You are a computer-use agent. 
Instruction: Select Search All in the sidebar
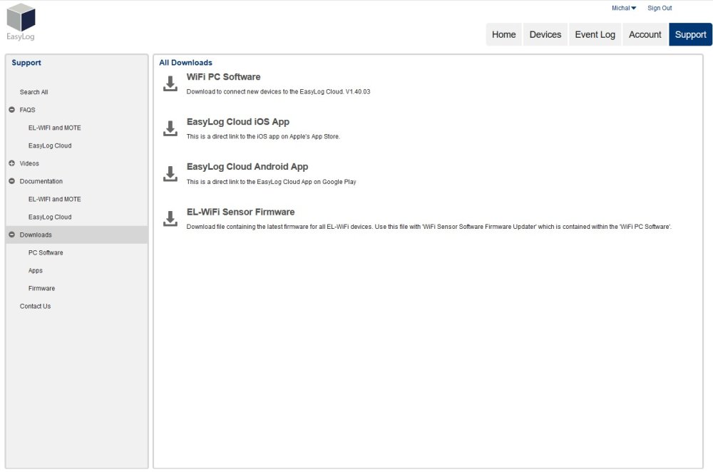34,92
